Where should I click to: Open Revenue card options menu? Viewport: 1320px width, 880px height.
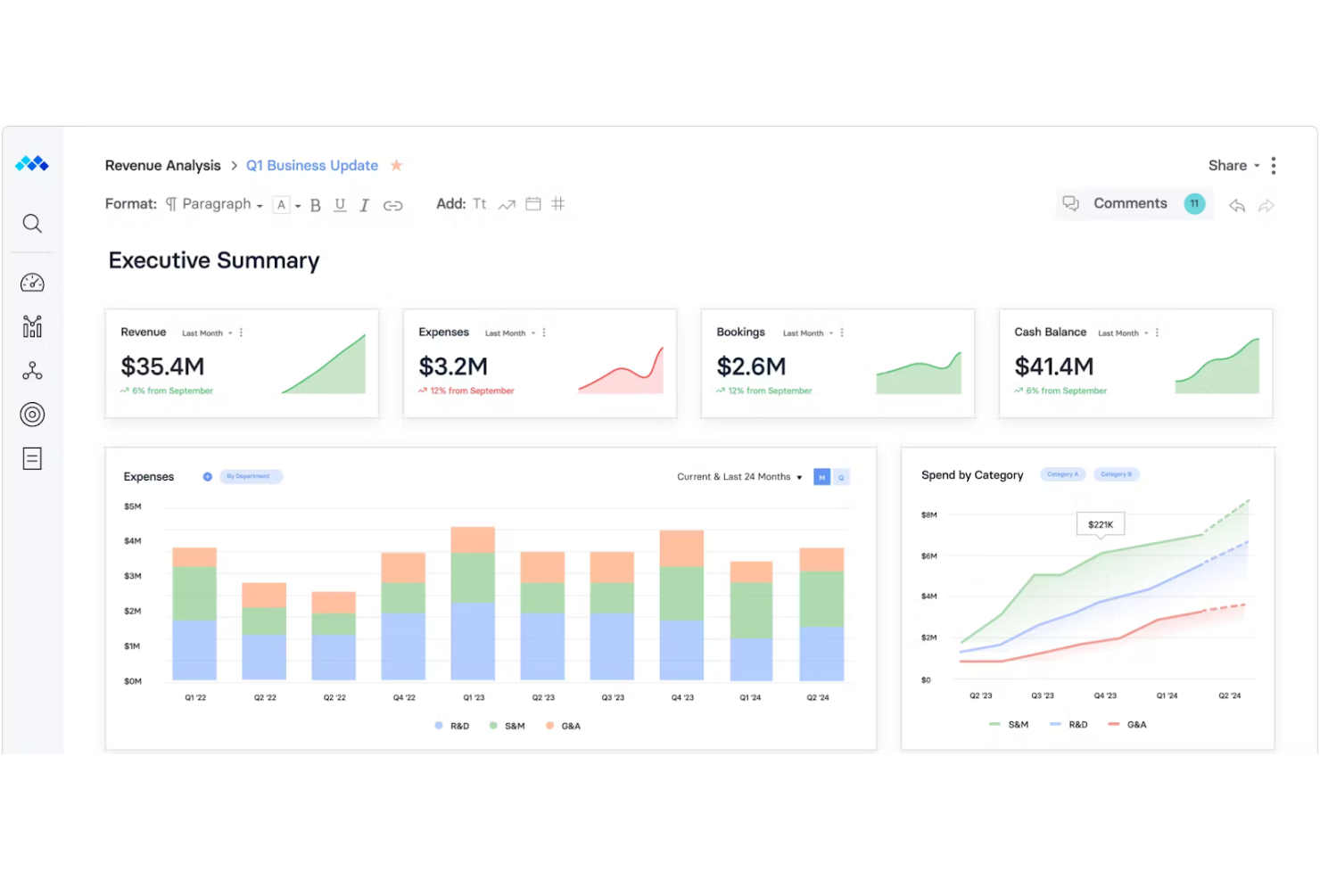click(241, 333)
